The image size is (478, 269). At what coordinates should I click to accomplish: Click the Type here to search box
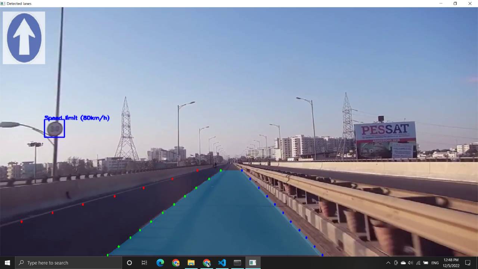(x=67, y=263)
